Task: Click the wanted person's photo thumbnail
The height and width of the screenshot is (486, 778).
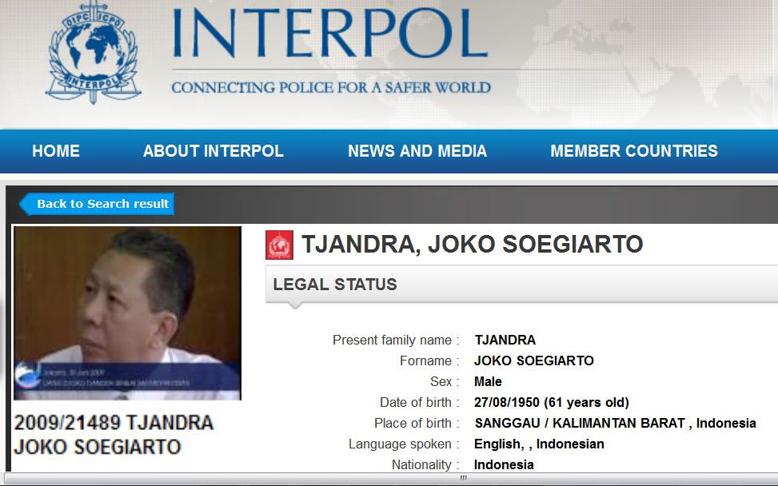Action: 127,313
